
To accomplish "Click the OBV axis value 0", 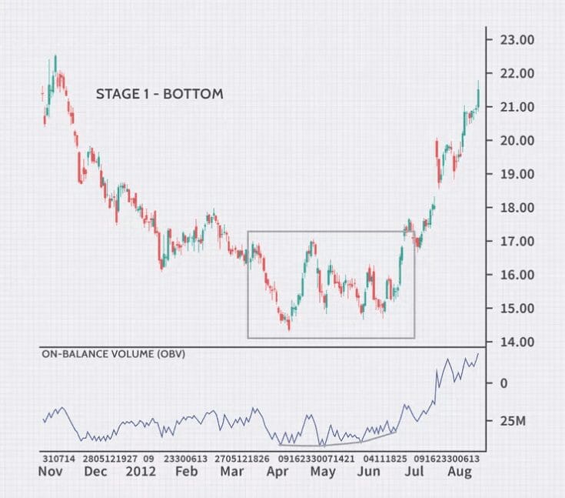I will click(504, 383).
